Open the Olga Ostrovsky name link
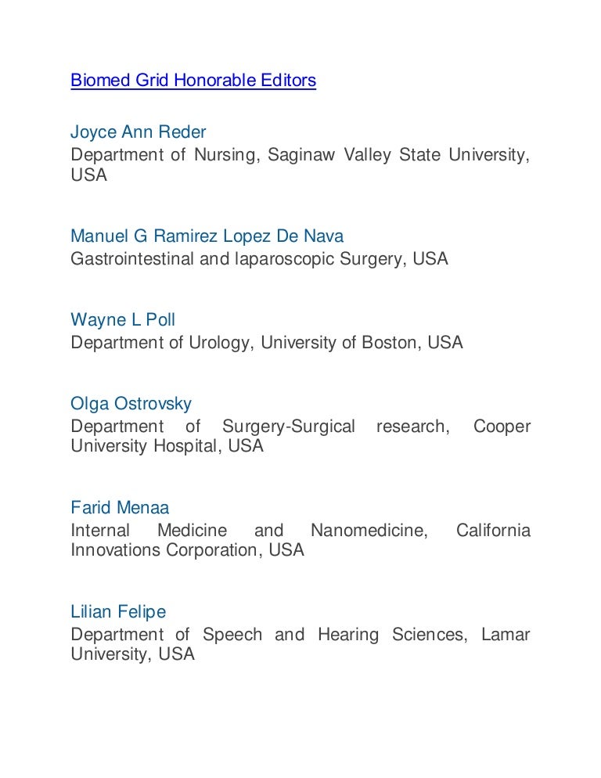 [x=131, y=404]
